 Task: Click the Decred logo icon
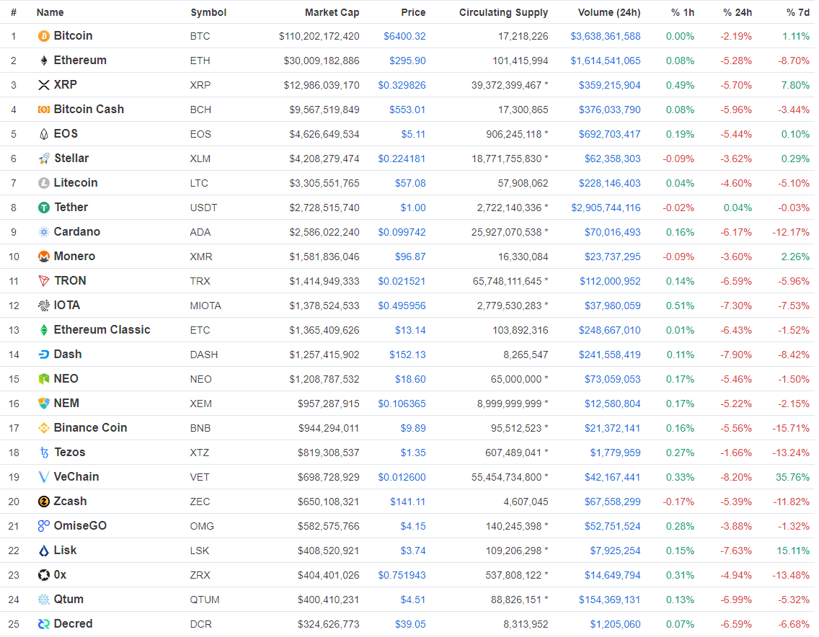[44, 624]
